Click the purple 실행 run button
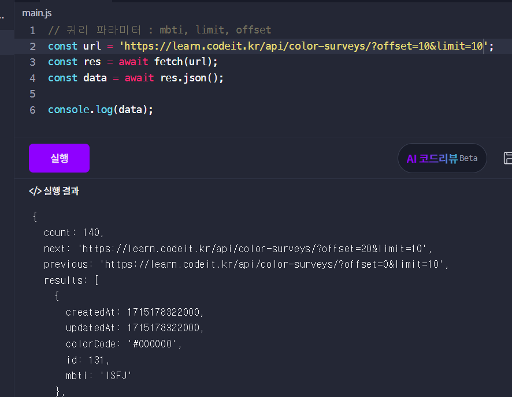Viewport: 512px width, 397px height. click(x=59, y=158)
